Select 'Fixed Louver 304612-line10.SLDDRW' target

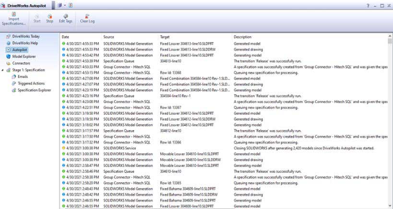(188, 119)
